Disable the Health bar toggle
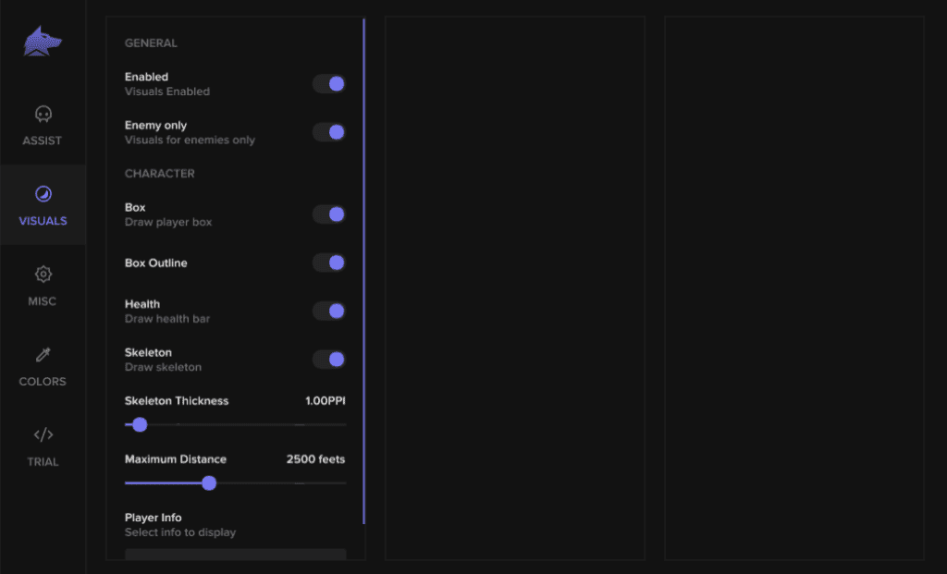 pyautogui.click(x=328, y=311)
